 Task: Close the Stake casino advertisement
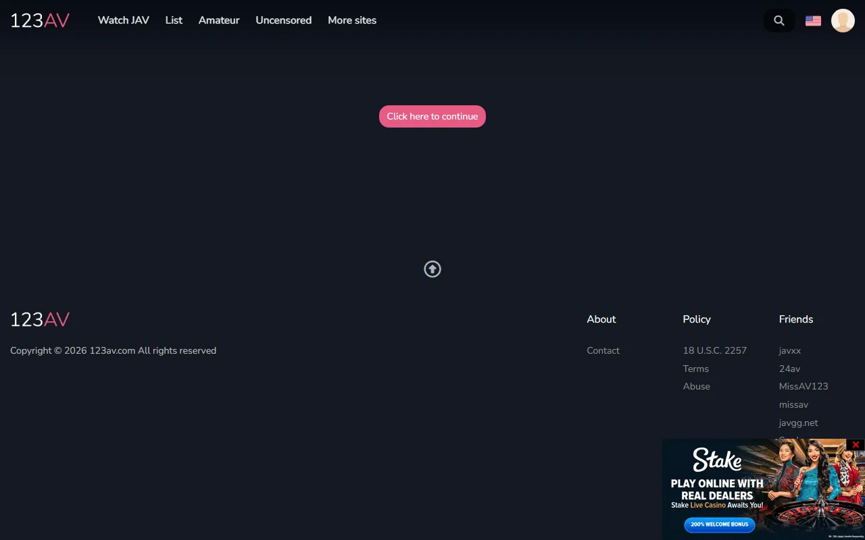(x=856, y=445)
